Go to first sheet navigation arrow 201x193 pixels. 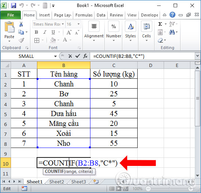tap(4, 181)
